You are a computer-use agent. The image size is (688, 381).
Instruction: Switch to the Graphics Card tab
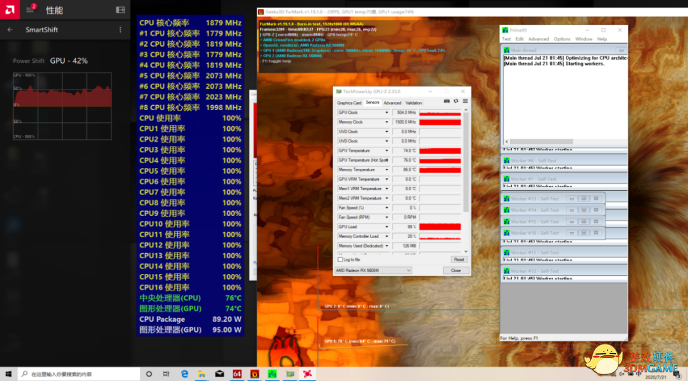point(349,103)
